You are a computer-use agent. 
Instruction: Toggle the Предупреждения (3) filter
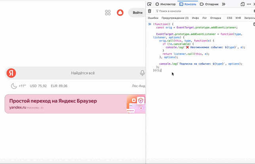click(175, 18)
